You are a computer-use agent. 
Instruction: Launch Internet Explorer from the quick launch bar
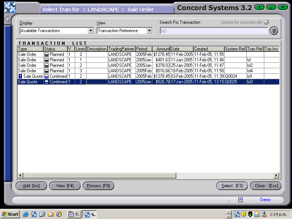point(25,214)
